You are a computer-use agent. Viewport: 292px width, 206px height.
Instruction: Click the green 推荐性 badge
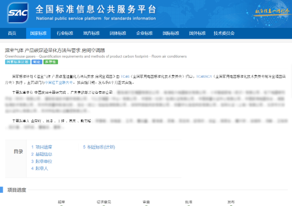[x=51, y=62]
